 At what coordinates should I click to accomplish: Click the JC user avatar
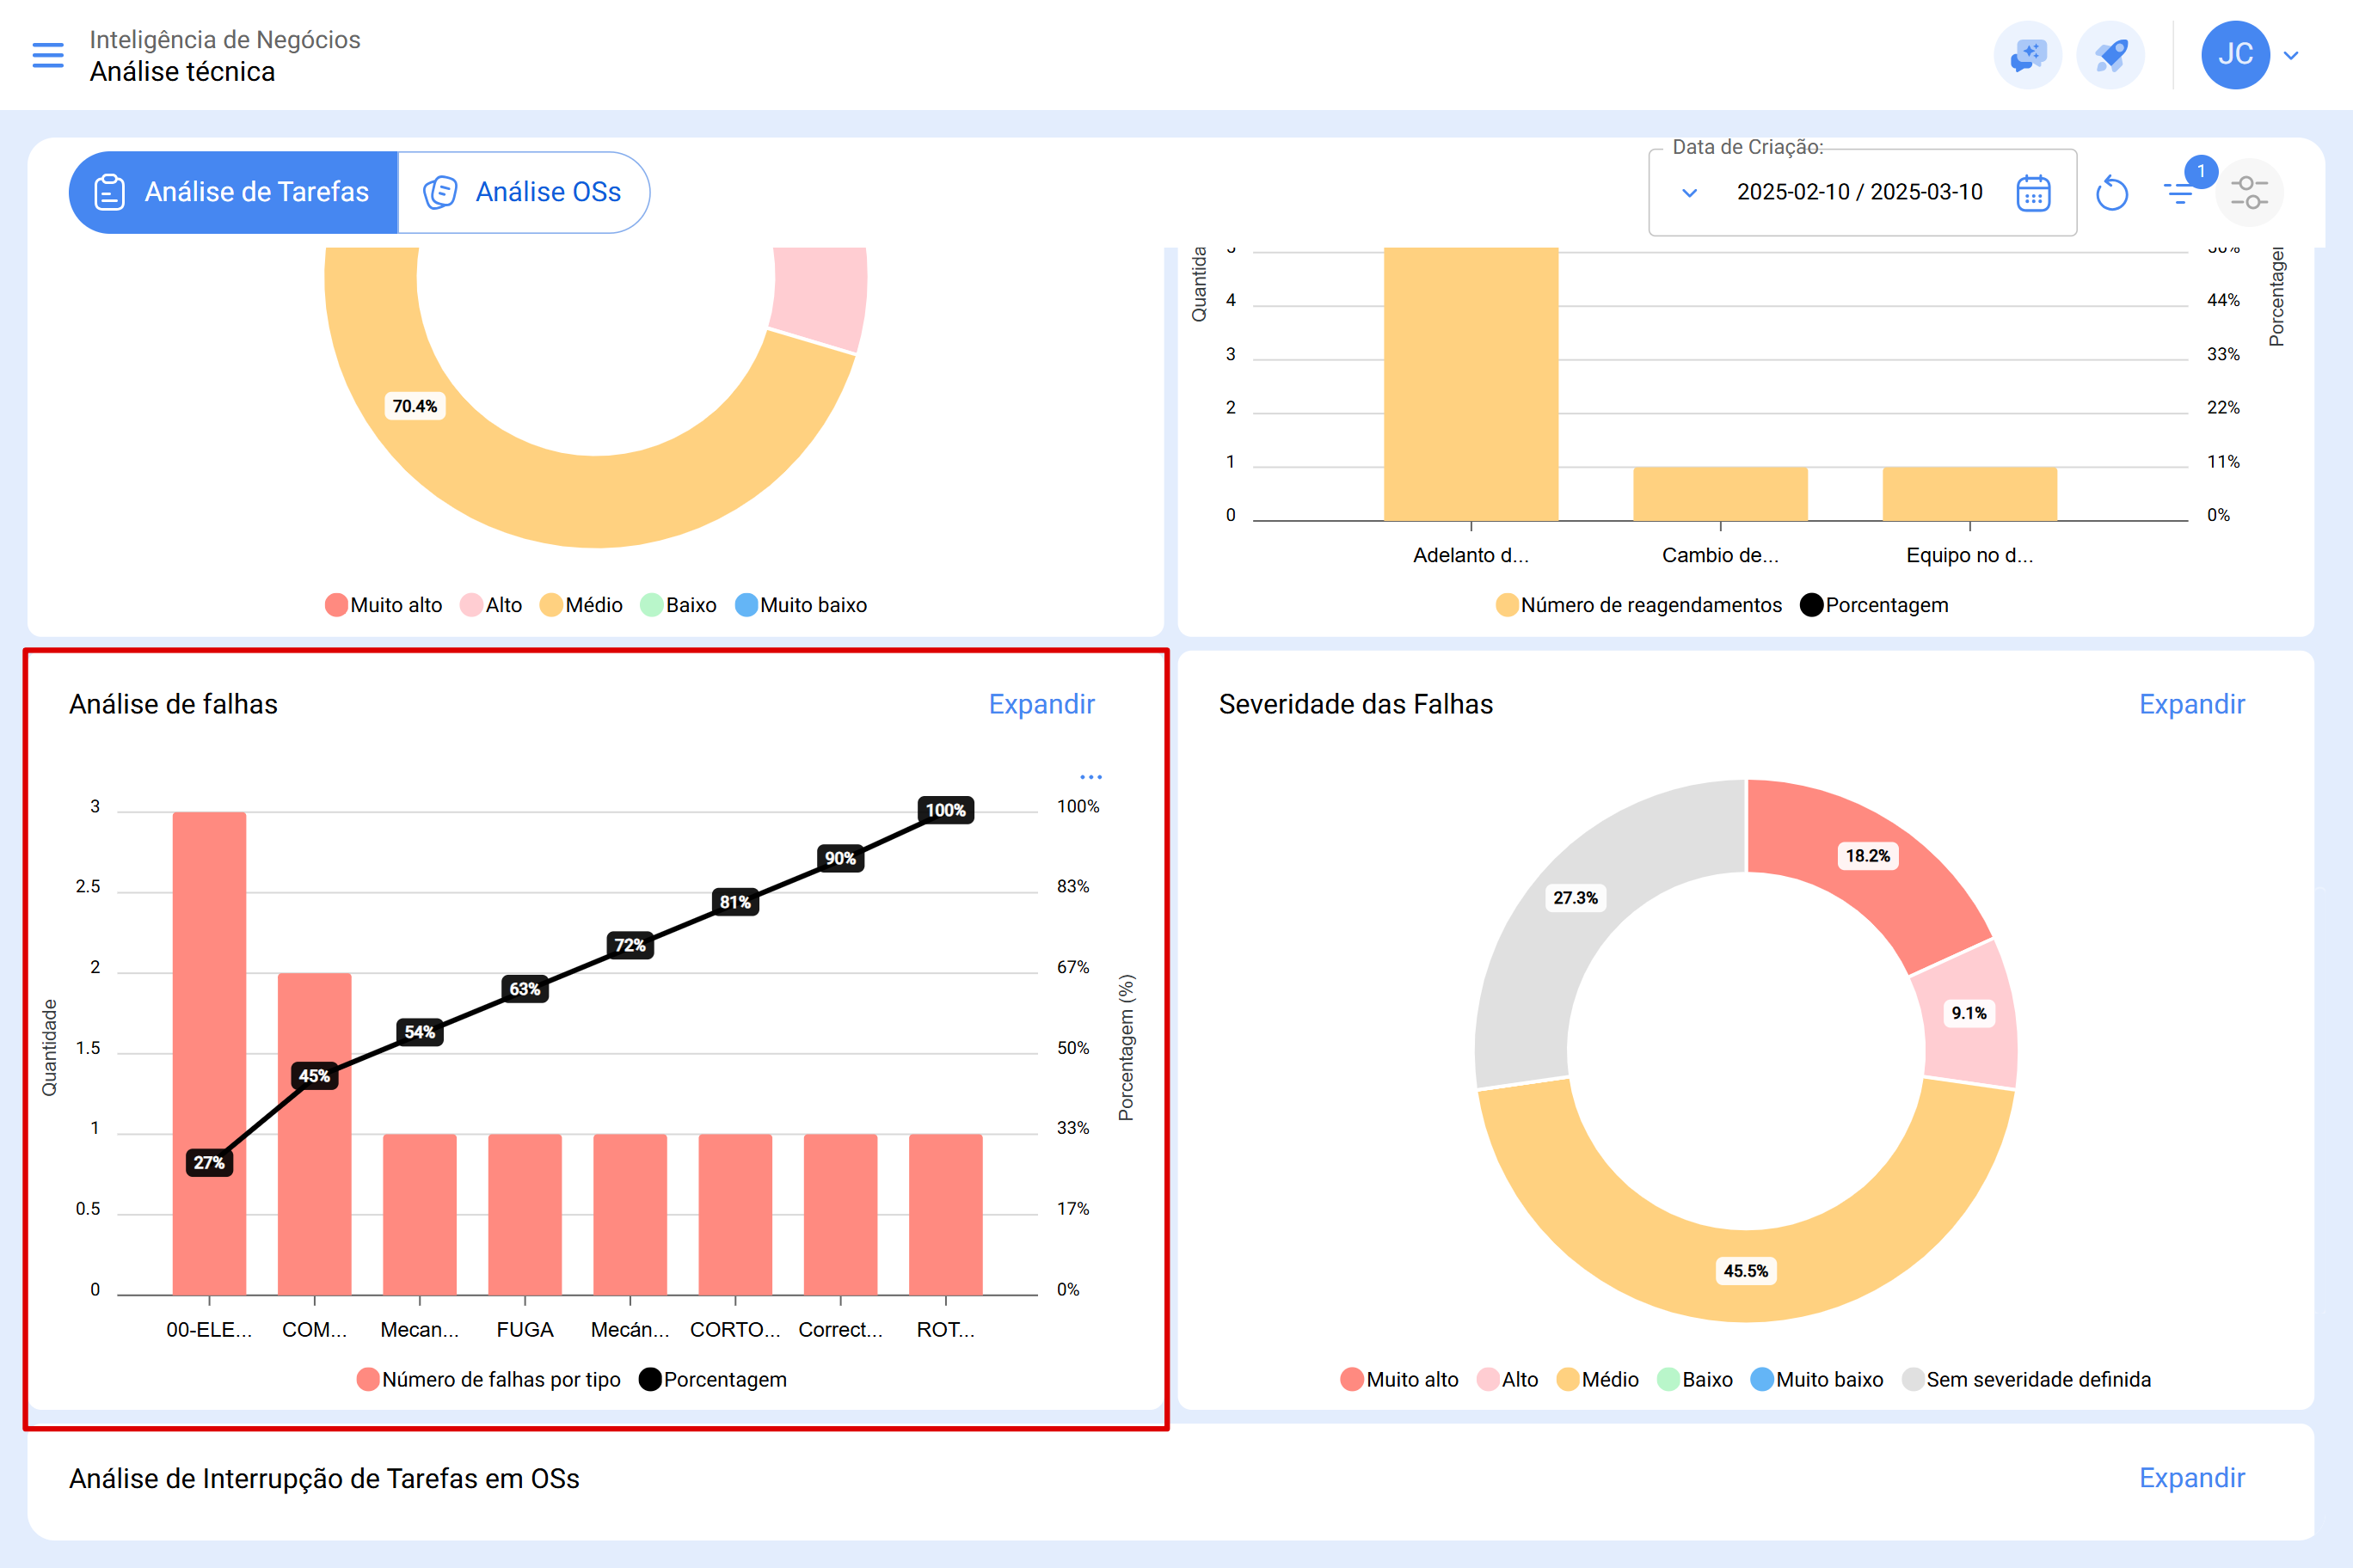pyautogui.click(x=2234, y=55)
